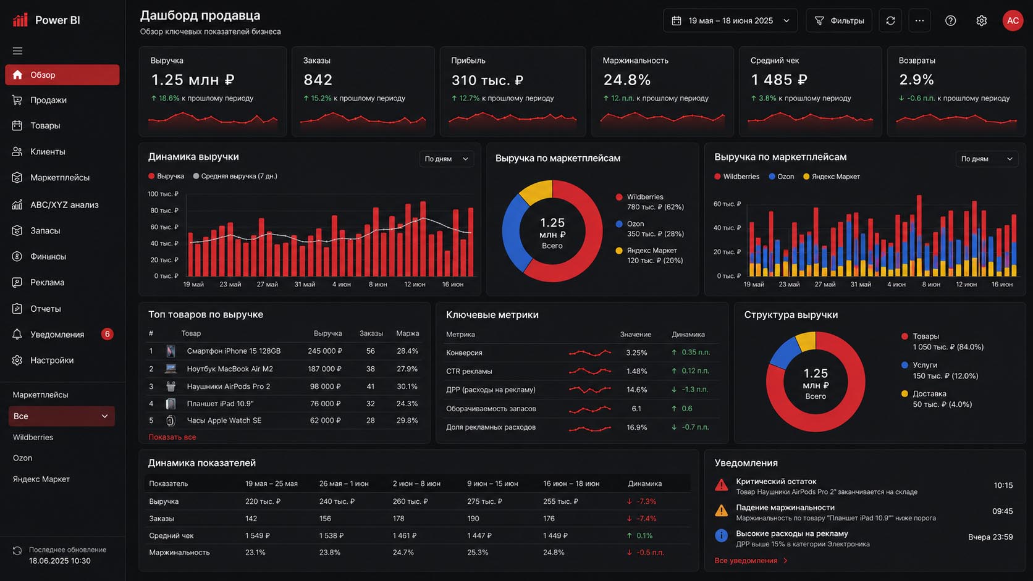This screenshot has width=1033, height=581.
Task: Click the people icon beside Клиенты
Action: [17, 151]
